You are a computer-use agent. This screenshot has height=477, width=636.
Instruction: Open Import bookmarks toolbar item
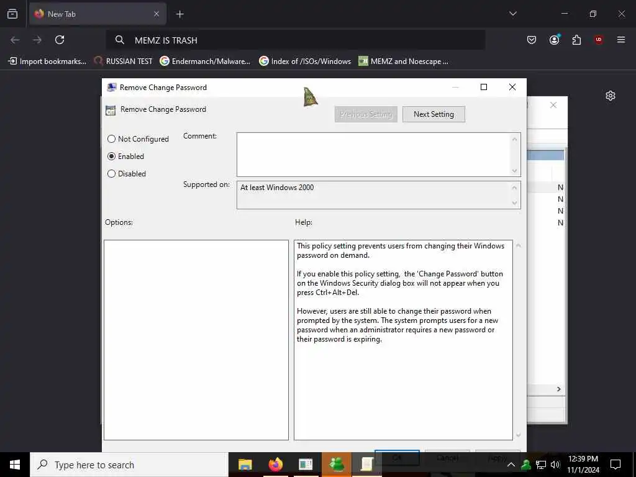(47, 61)
